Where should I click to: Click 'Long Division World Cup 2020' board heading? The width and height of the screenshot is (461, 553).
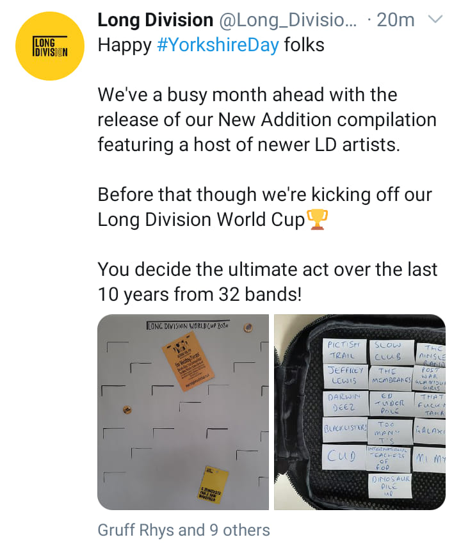(x=188, y=325)
